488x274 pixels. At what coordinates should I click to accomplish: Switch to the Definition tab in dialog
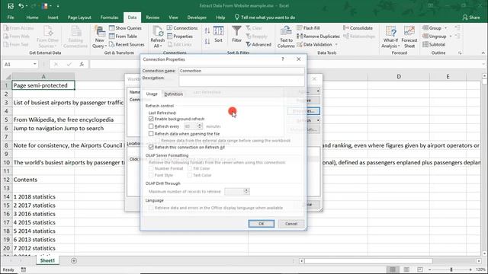coord(173,94)
